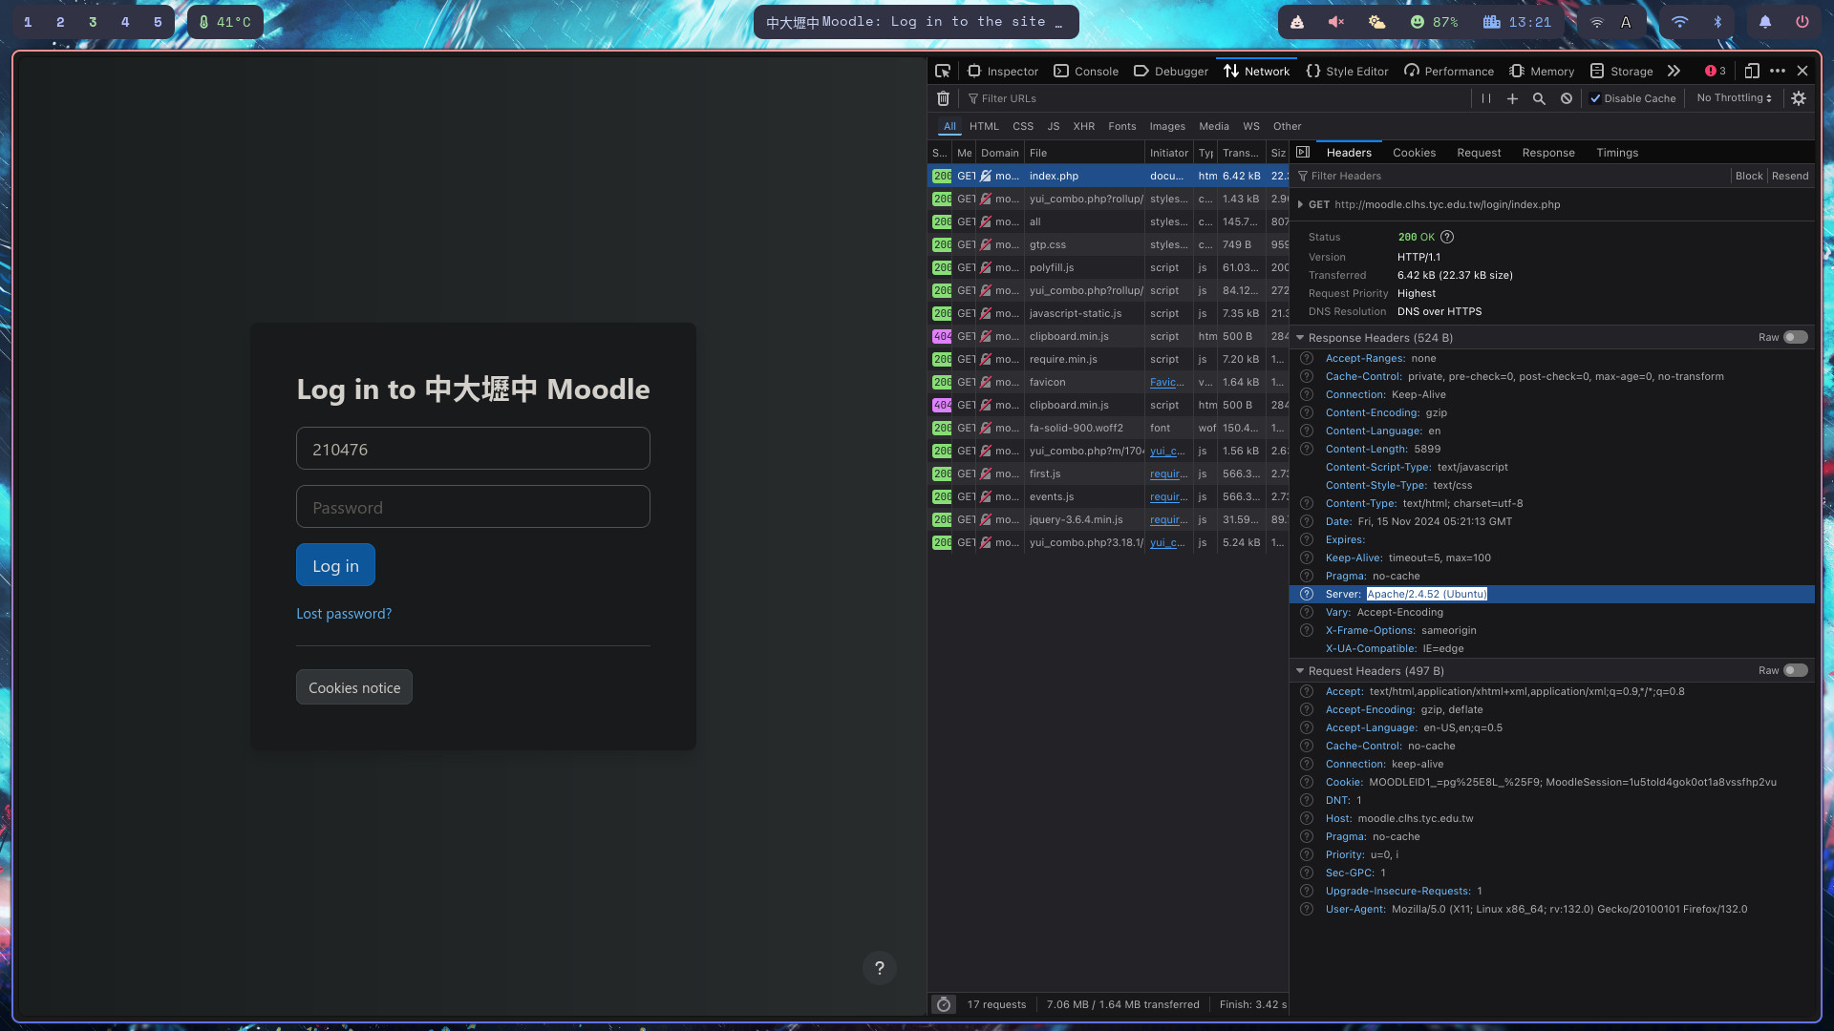
Task: Click the muted volume icon in top bar
Action: pos(1336,22)
